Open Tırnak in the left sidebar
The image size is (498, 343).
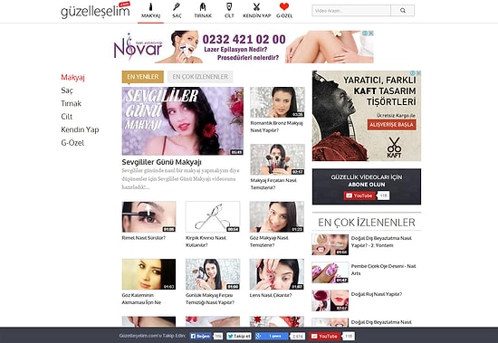[x=72, y=103]
